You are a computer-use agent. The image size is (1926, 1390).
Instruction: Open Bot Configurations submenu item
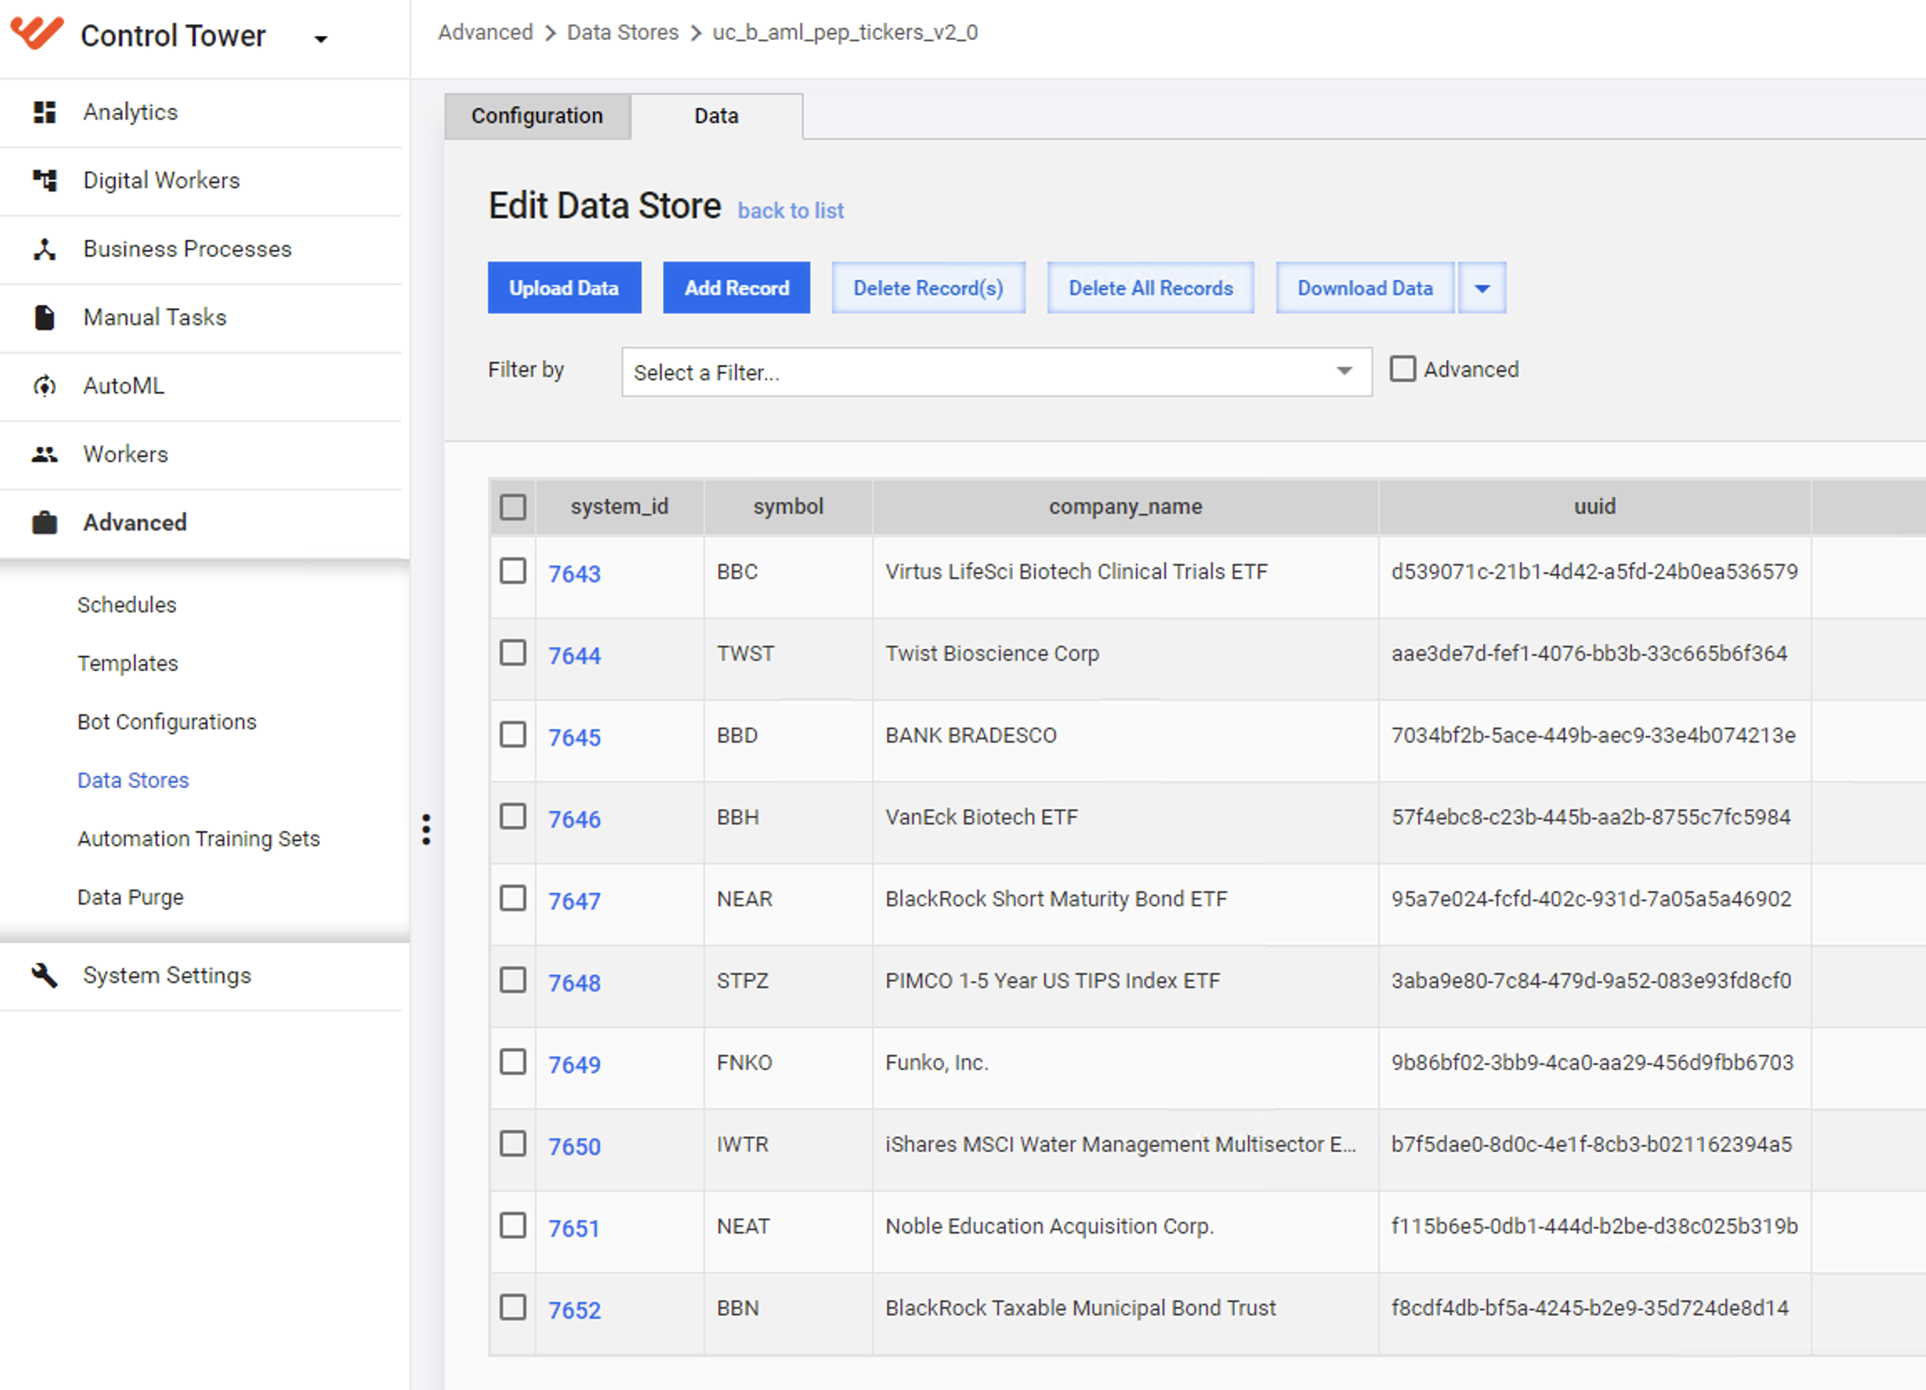[x=166, y=722]
